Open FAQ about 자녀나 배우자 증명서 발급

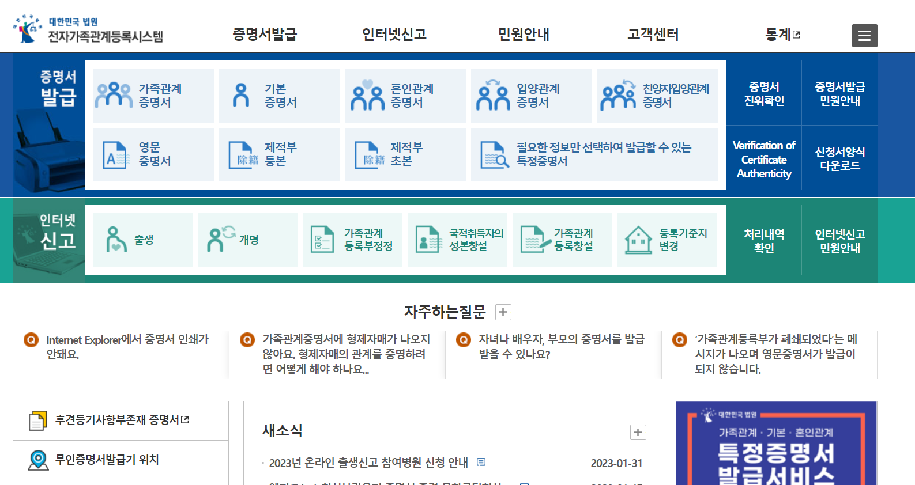pos(562,347)
